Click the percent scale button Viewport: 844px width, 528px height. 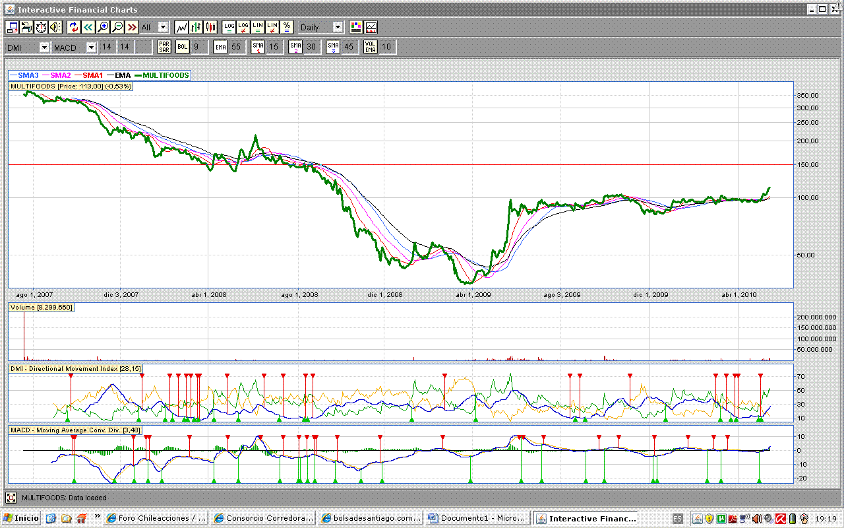pos(287,27)
